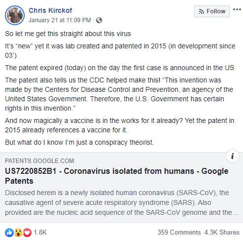Open the Chris Kirckof profile name link

point(50,10)
